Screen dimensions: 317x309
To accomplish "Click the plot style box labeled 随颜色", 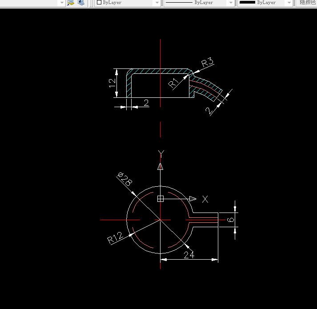I will (306, 3).
